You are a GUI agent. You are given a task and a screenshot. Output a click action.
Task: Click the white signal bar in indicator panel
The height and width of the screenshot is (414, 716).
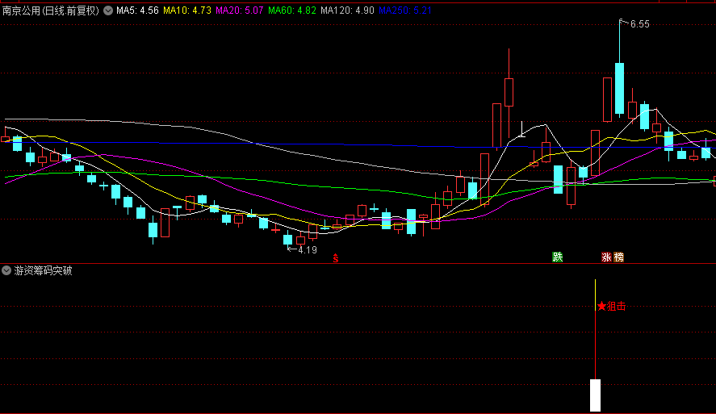click(x=595, y=395)
